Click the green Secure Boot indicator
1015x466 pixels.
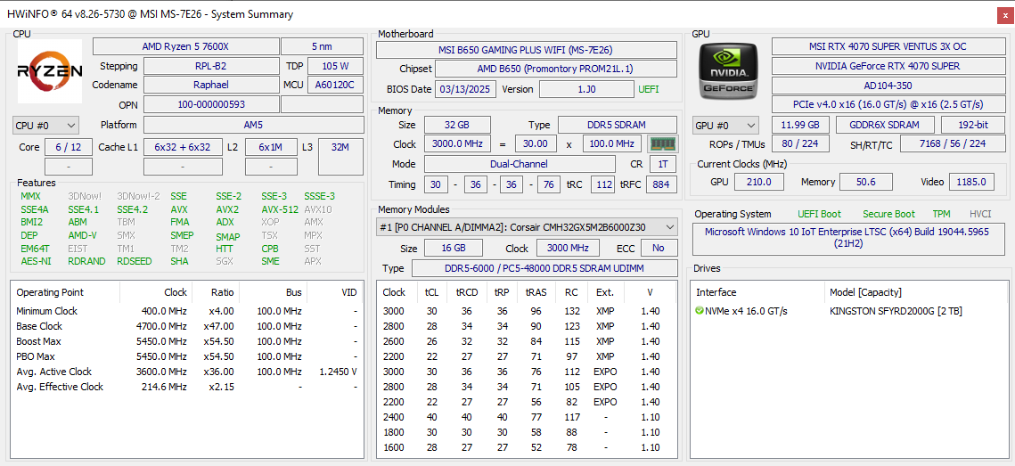(x=888, y=214)
